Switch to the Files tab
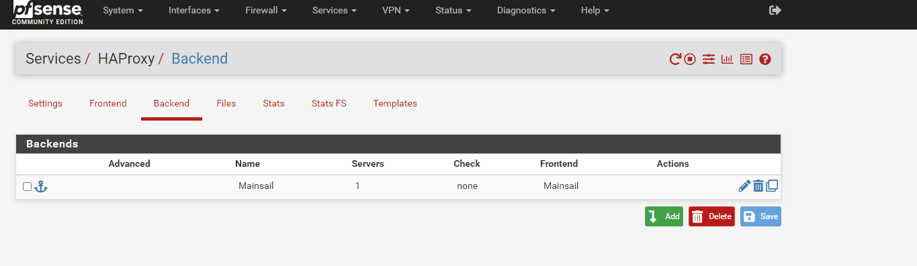The height and width of the screenshot is (266, 917). coord(226,104)
